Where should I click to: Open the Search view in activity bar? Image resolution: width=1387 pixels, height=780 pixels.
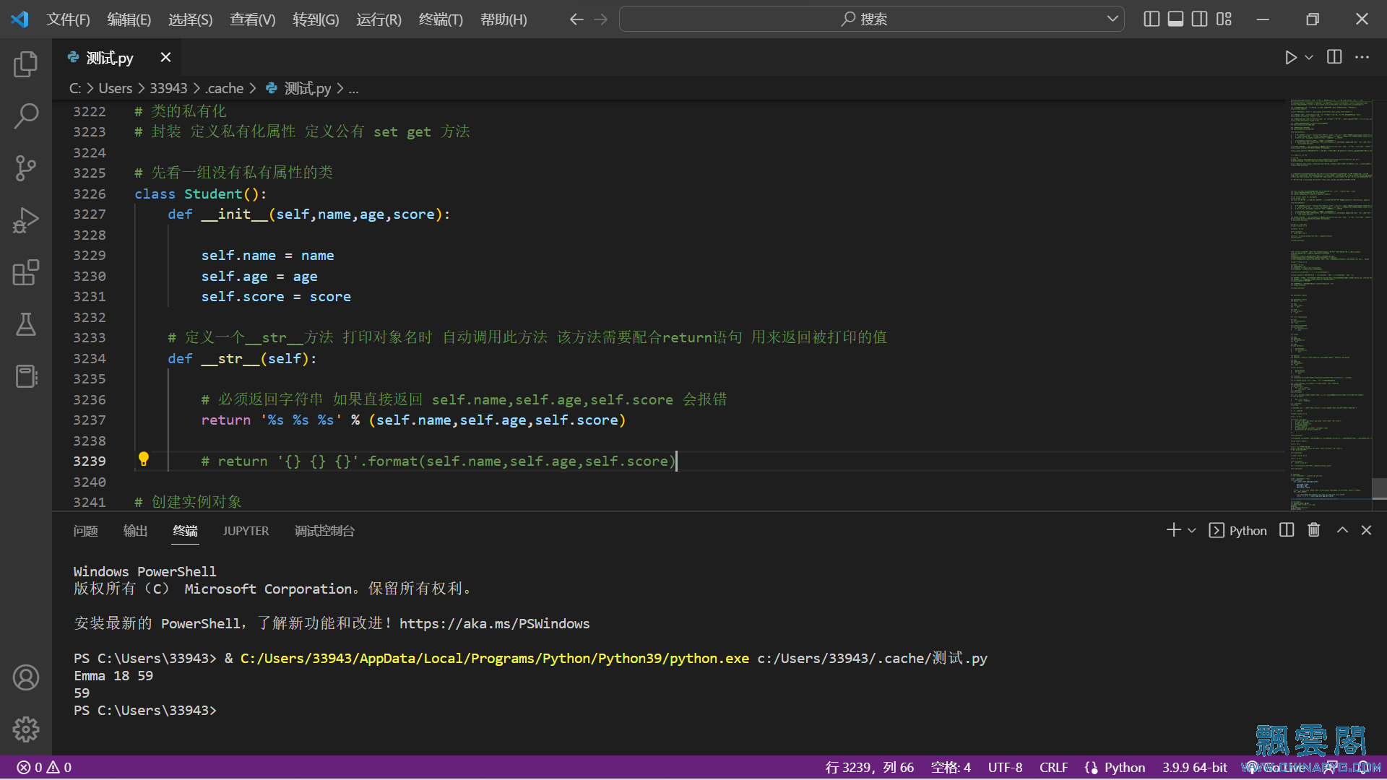[26, 116]
